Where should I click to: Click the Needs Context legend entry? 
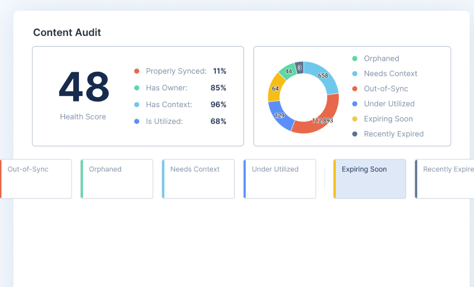coord(391,74)
